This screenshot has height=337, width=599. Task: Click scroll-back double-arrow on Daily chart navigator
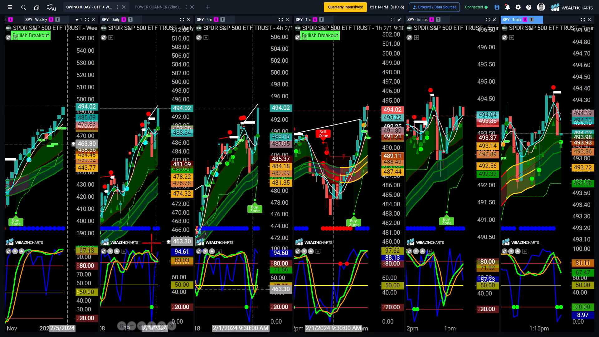tap(122, 326)
